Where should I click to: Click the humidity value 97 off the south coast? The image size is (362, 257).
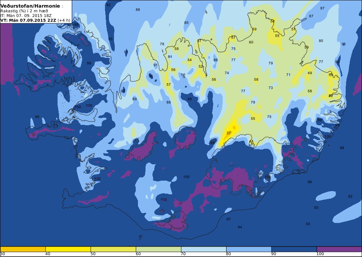pos(228,219)
